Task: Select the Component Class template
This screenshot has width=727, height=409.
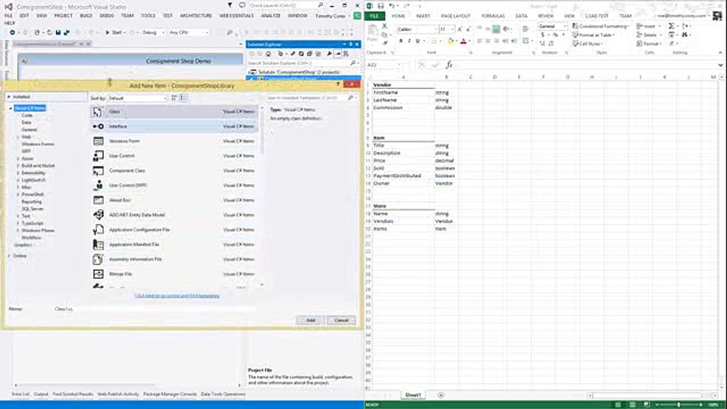Action: (174, 170)
